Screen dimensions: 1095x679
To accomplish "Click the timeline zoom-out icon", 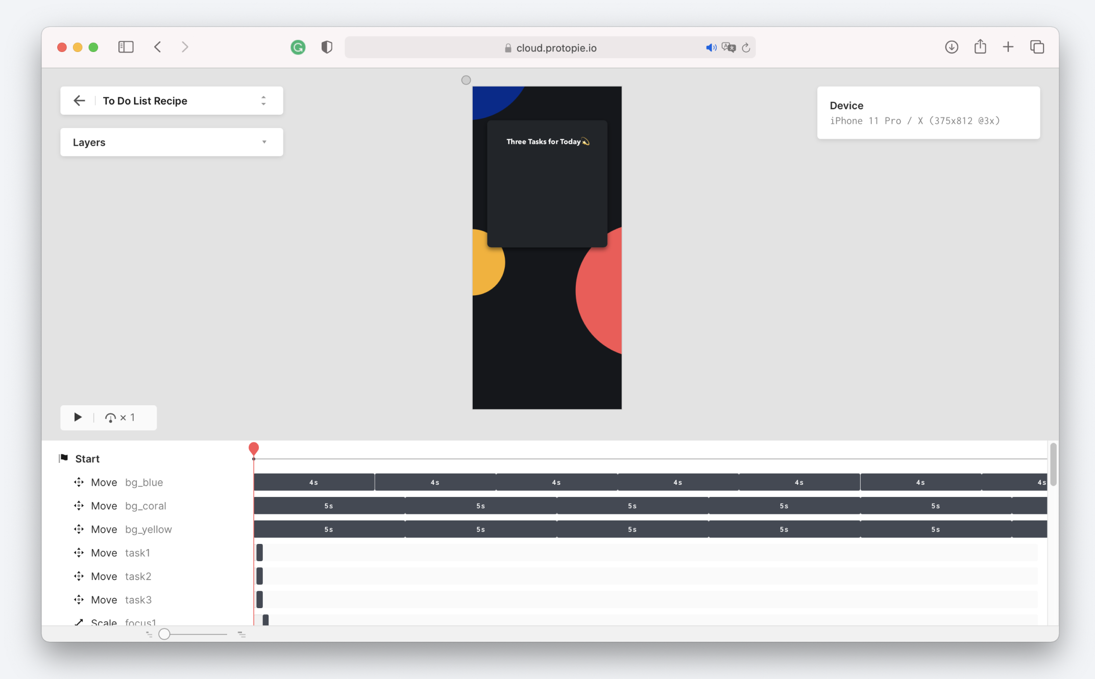I will click(149, 634).
